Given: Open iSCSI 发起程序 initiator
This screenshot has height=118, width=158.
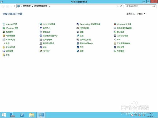Looking at the screenshot, I should 47,24.
